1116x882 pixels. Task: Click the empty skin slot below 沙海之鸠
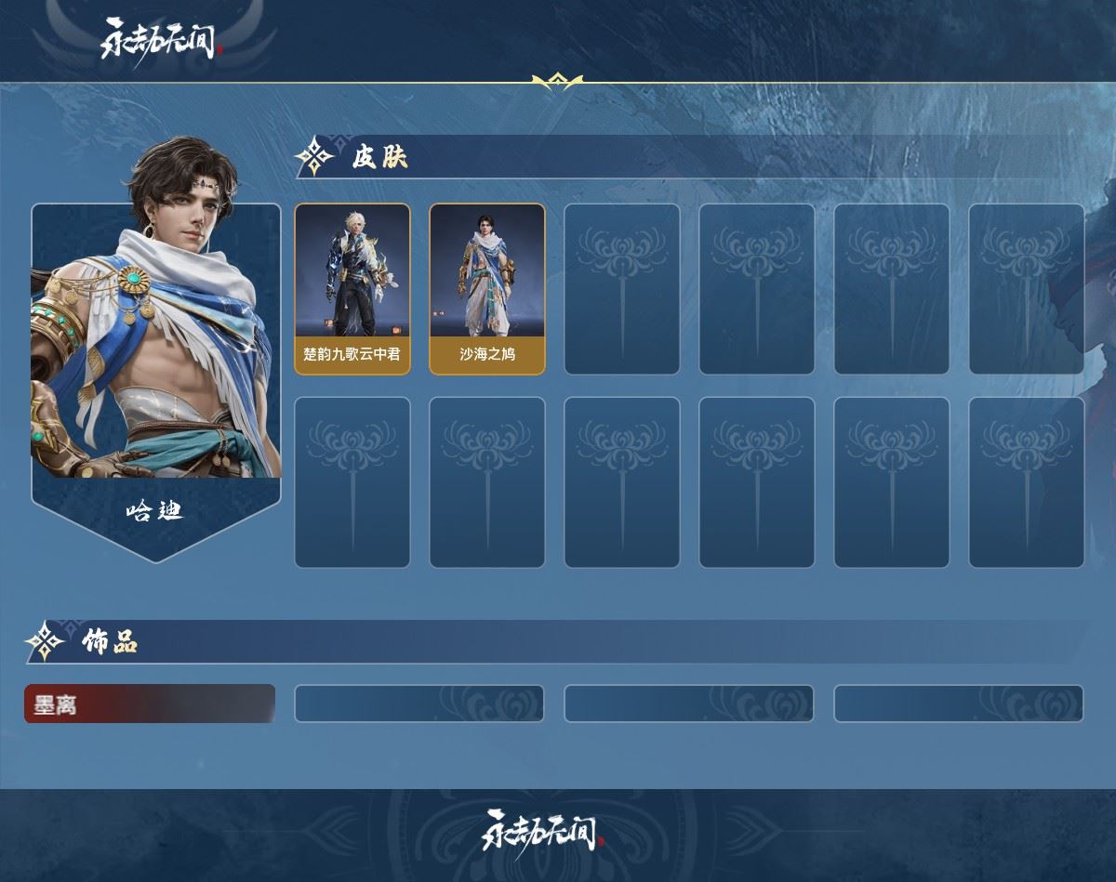point(487,482)
